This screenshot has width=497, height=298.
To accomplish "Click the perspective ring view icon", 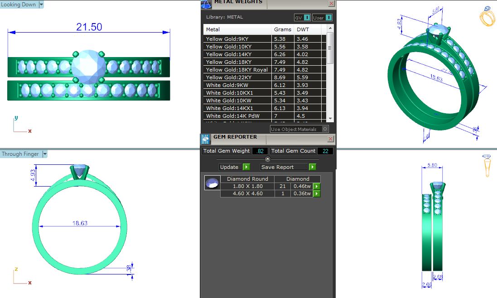I will click(x=486, y=17).
